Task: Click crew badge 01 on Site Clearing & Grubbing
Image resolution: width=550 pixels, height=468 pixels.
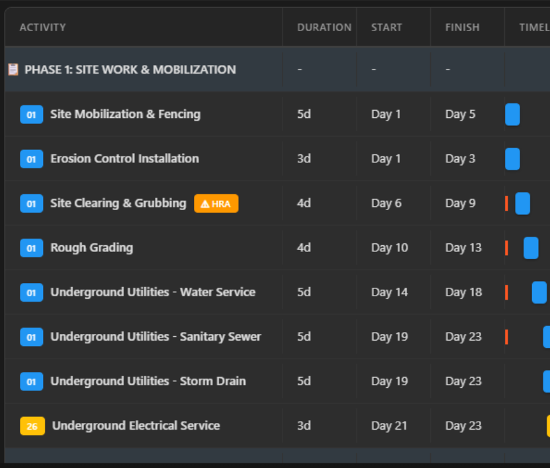Action: pos(32,204)
